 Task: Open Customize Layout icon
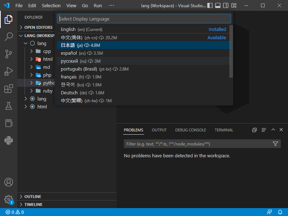[234, 5]
